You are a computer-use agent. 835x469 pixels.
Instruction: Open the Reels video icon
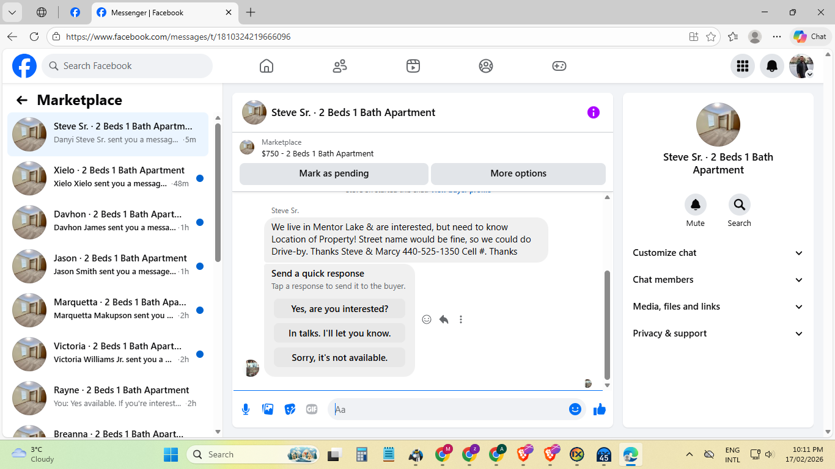pos(413,66)
